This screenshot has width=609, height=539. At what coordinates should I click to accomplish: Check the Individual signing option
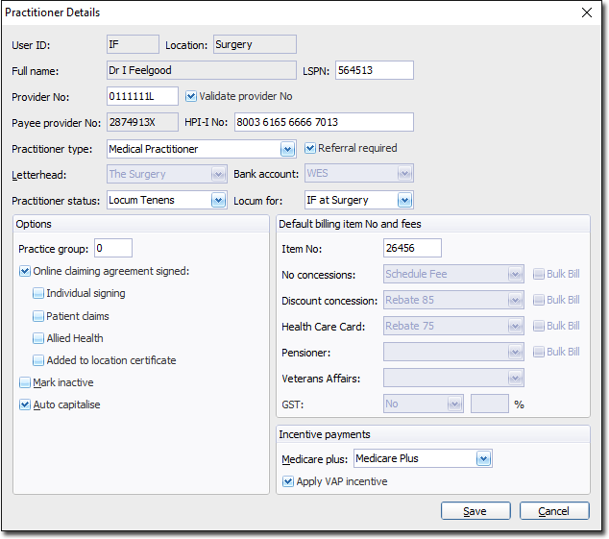click(x=37, y=293)
